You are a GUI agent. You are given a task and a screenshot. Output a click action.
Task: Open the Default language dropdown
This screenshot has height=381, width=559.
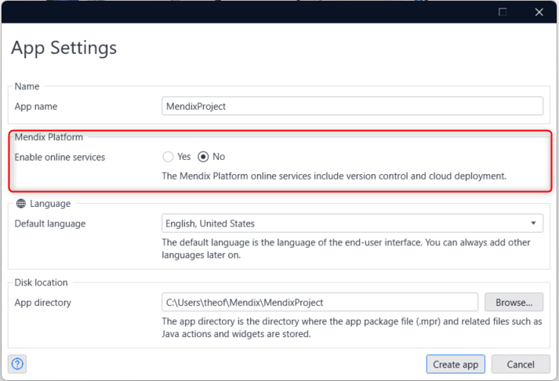point(352,223)
